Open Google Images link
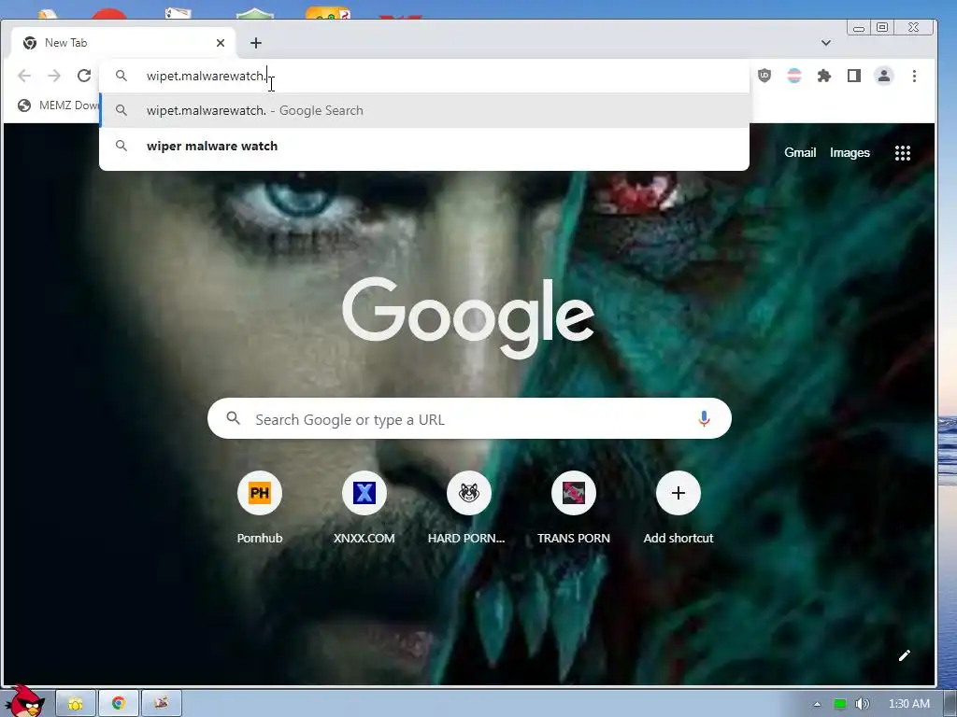Screen dimensions: 957x717 [x=850, y=152]
